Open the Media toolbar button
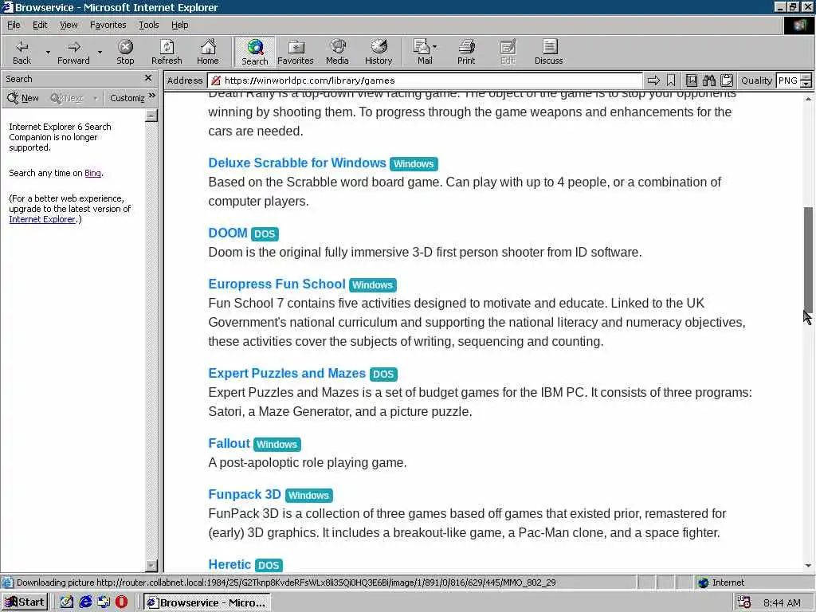Viewport: 816px width, 612px height. 337,52
